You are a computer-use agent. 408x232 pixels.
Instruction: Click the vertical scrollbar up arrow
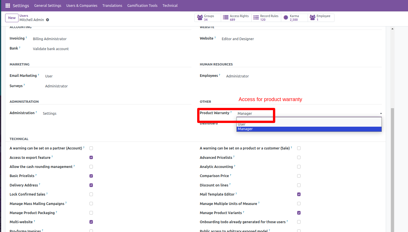coord(392,29)
